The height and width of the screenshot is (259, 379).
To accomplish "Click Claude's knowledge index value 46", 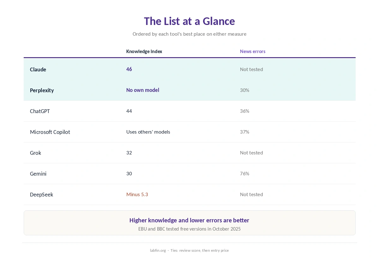I will coord(129,69).
